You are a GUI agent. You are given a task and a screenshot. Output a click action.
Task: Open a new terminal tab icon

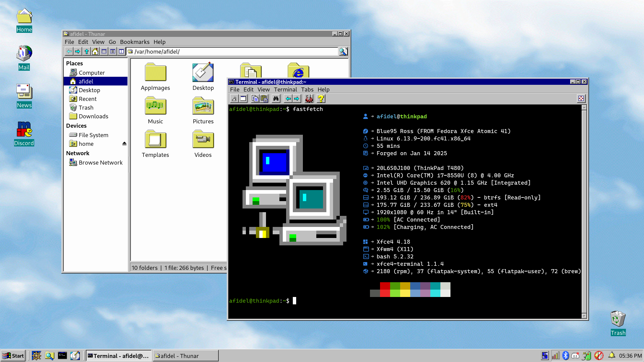234,99
